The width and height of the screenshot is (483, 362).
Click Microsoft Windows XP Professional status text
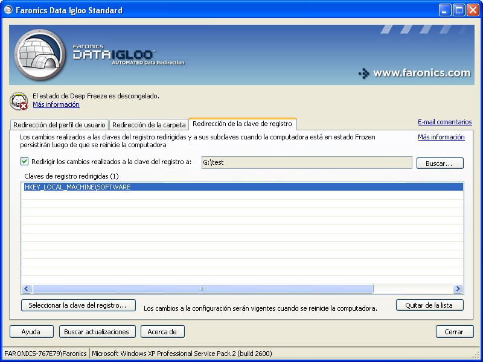182,354
